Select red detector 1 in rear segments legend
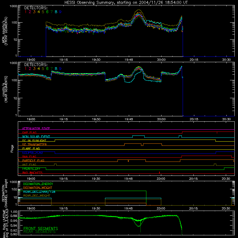The height and width of the screenshot is (238, 238). (26, 69)
